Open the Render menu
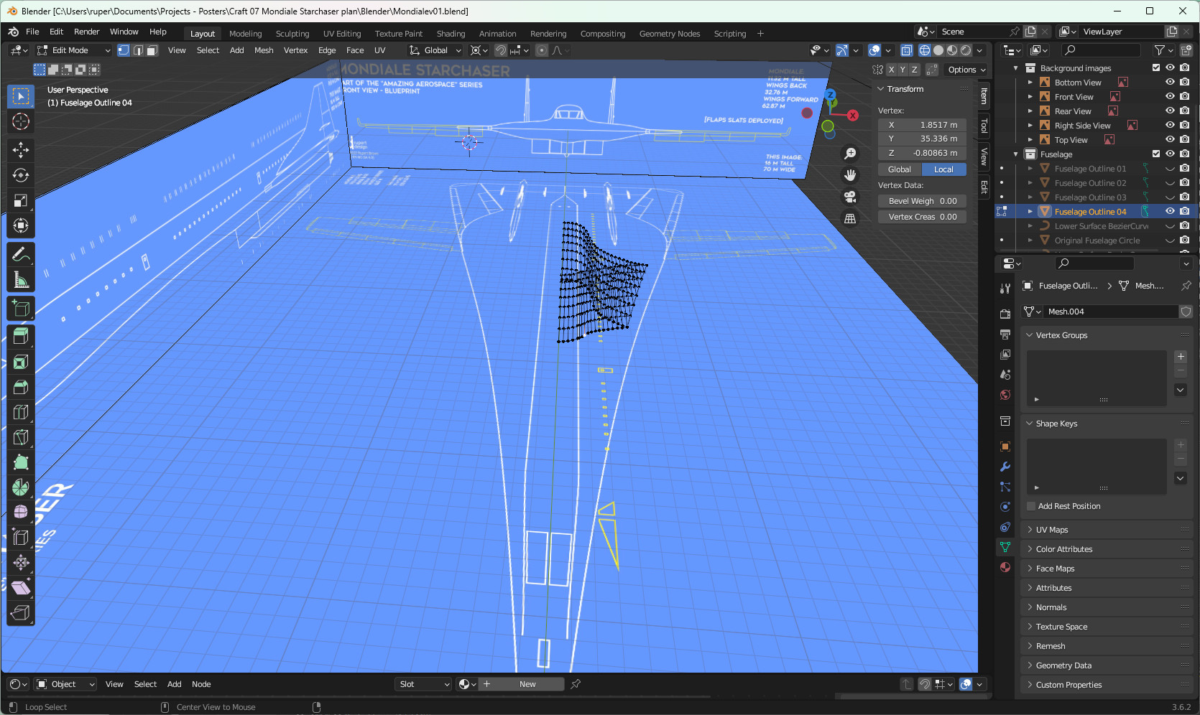 (x=86, y=32)
